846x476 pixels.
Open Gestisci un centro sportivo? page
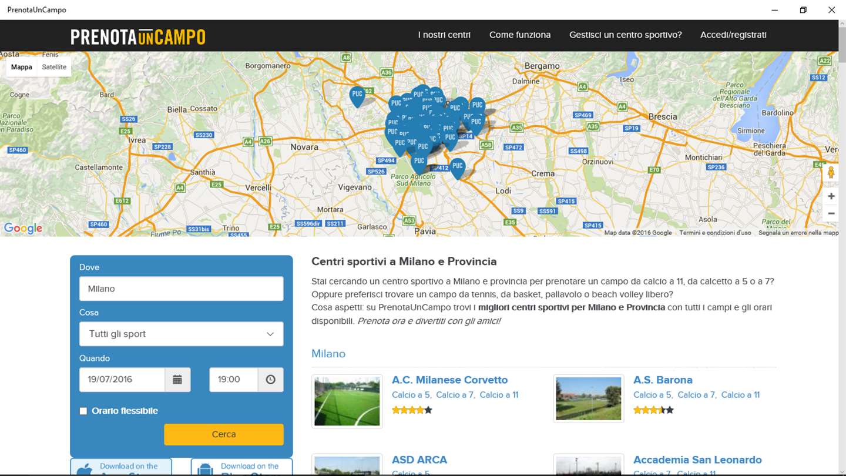coord(626,35)
